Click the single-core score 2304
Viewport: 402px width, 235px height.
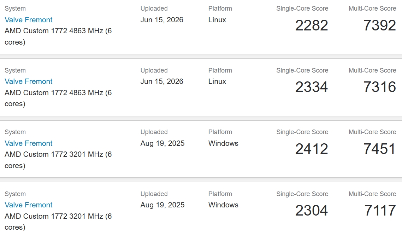[x=312, y=211]
